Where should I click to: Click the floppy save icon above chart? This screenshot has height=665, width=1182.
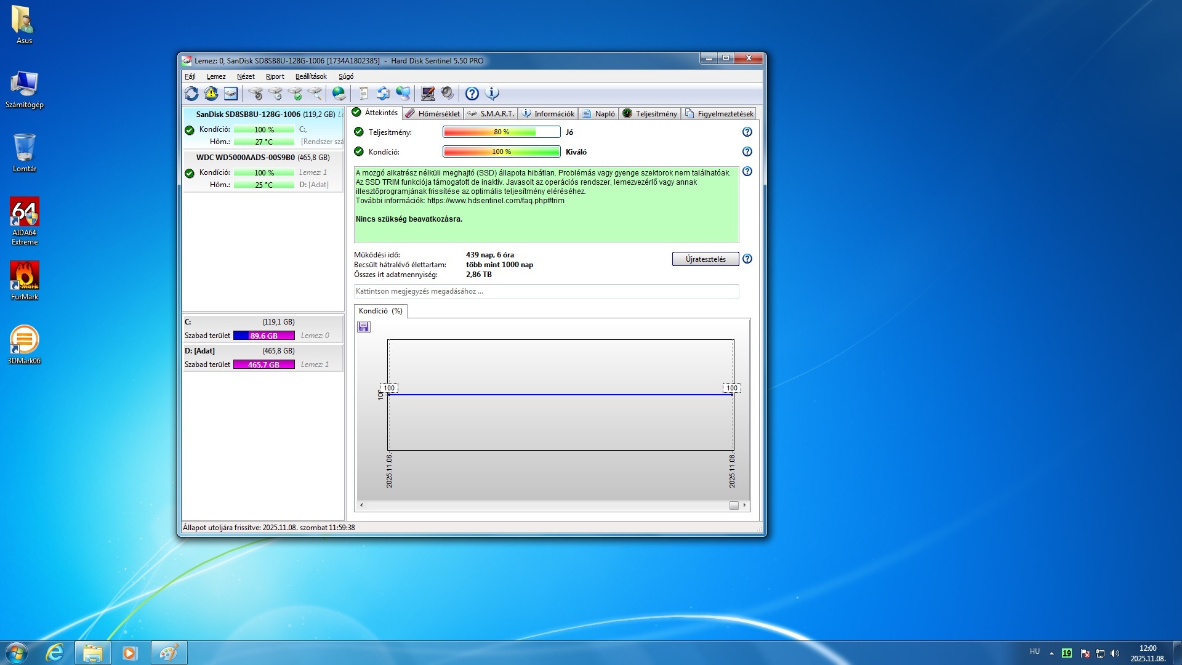(364, 327)
